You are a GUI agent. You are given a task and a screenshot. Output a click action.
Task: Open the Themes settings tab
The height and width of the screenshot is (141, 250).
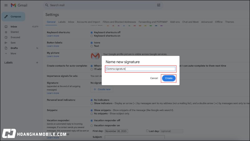[230, 22]
